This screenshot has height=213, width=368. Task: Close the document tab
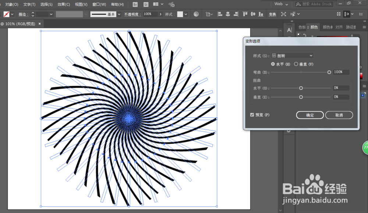(x=40, y=24)
